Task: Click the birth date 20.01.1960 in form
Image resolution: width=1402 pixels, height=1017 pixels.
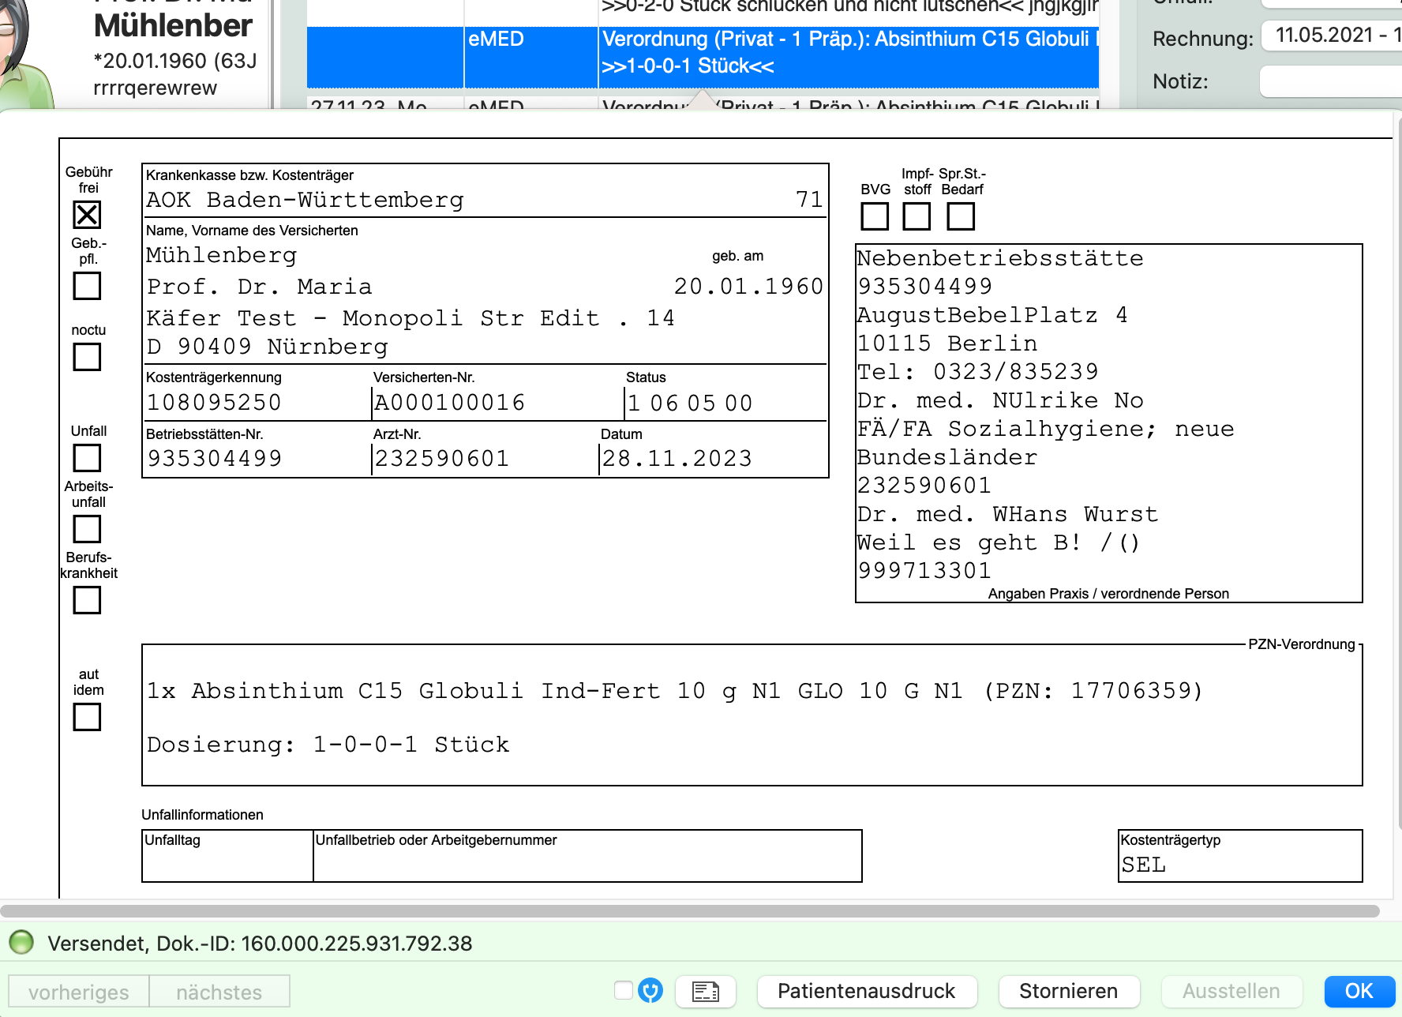Action: [748, 287]
